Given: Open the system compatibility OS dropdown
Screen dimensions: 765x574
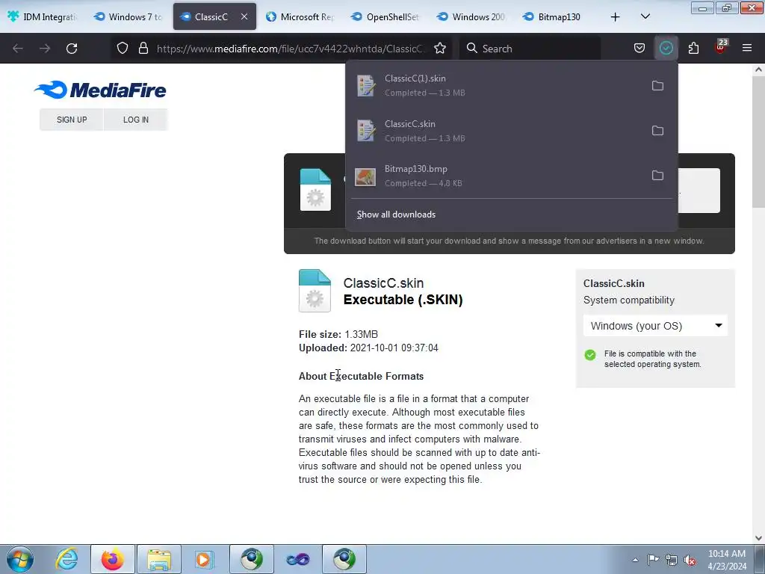Looking at the screenshot, I should point(655,326).
